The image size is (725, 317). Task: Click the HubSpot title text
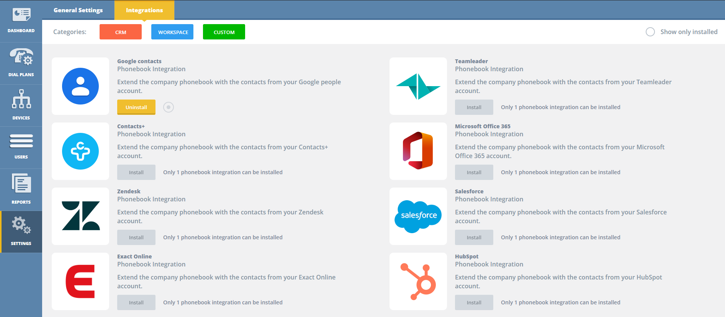click(x=467, y=257)
